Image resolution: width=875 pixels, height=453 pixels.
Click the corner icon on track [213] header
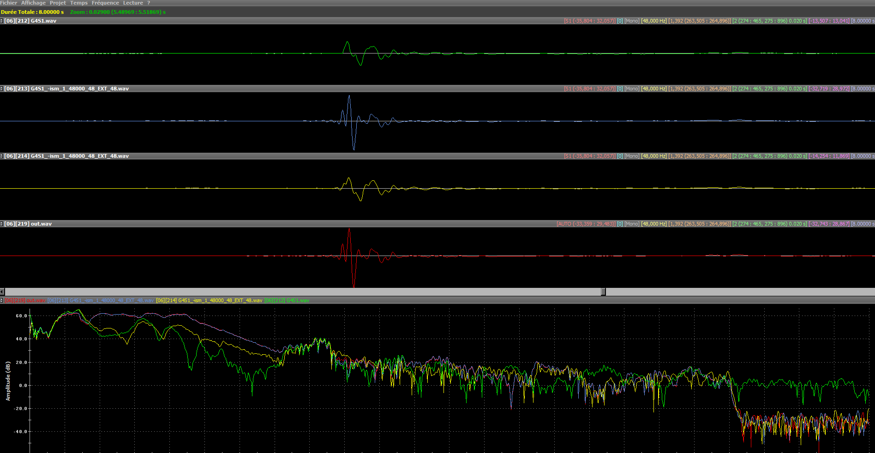coord(2,89)
